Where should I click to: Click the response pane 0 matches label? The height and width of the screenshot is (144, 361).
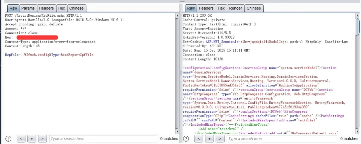[x=349, y=138]
